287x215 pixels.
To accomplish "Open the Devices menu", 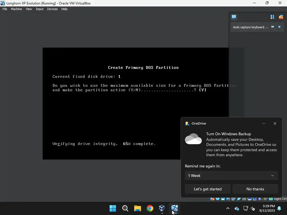I will point(52,9).
